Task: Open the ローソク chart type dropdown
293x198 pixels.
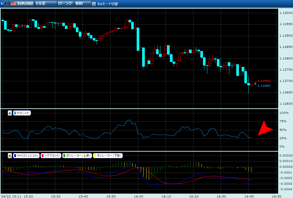Action: (66, 3)
